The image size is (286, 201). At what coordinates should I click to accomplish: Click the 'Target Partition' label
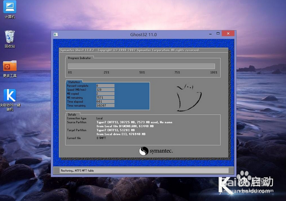tap(76, 130)
